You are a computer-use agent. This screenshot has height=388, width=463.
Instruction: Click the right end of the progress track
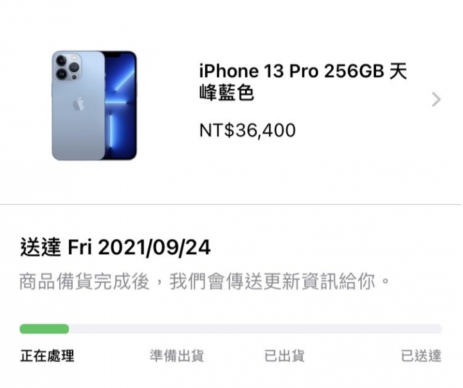click(438, 329)
